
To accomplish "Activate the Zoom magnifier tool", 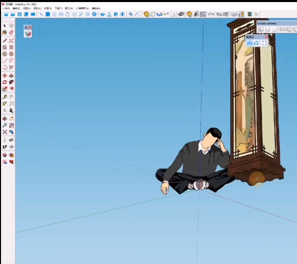I will 5,125.
